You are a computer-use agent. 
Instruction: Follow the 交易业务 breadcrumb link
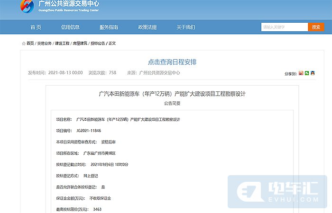(45, 44)
